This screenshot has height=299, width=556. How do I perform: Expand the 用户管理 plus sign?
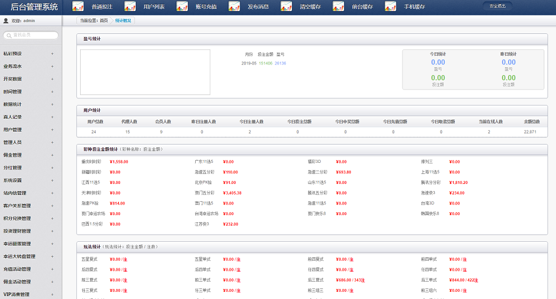tap(52, 130)
